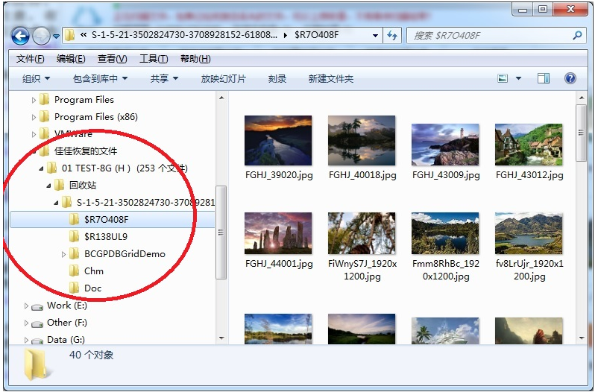Viewport: 598px width, 392px height.
Task: Toggle the preview pane icon
Action: [x=544, y=78]
